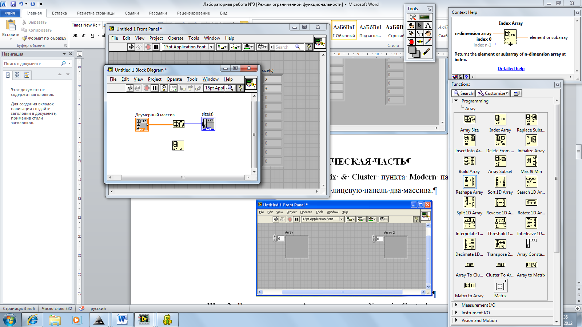Select the Operate Value hand tool
The width and height of the screenshot is (582, 327).
point(411,25)
